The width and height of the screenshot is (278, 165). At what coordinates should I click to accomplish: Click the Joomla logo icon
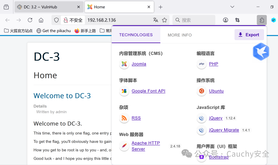pos(124,64)
